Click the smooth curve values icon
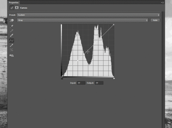This screenshot has height=128, width=172. (x=11, y=50)
